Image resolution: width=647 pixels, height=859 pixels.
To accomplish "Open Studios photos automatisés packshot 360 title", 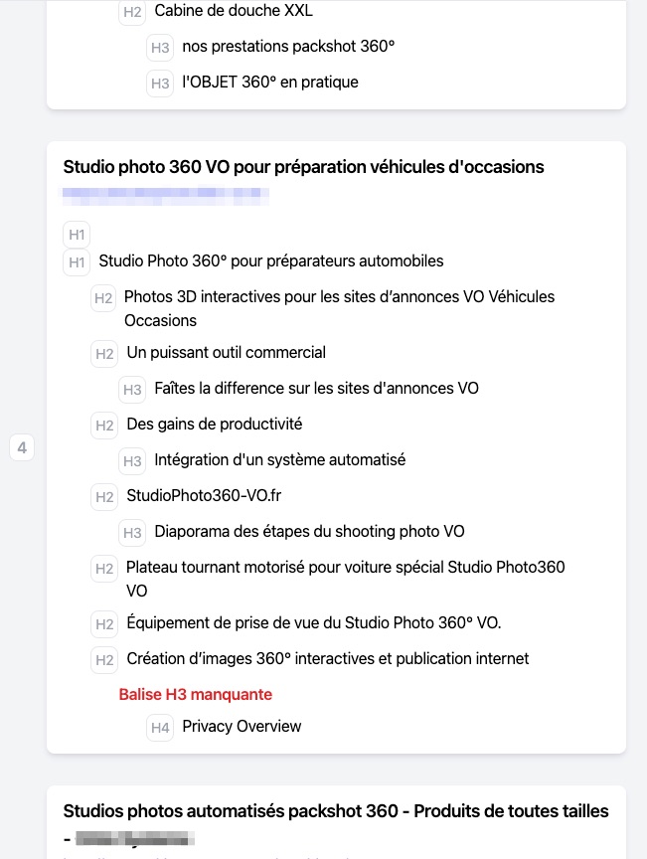I will [336, 812].
